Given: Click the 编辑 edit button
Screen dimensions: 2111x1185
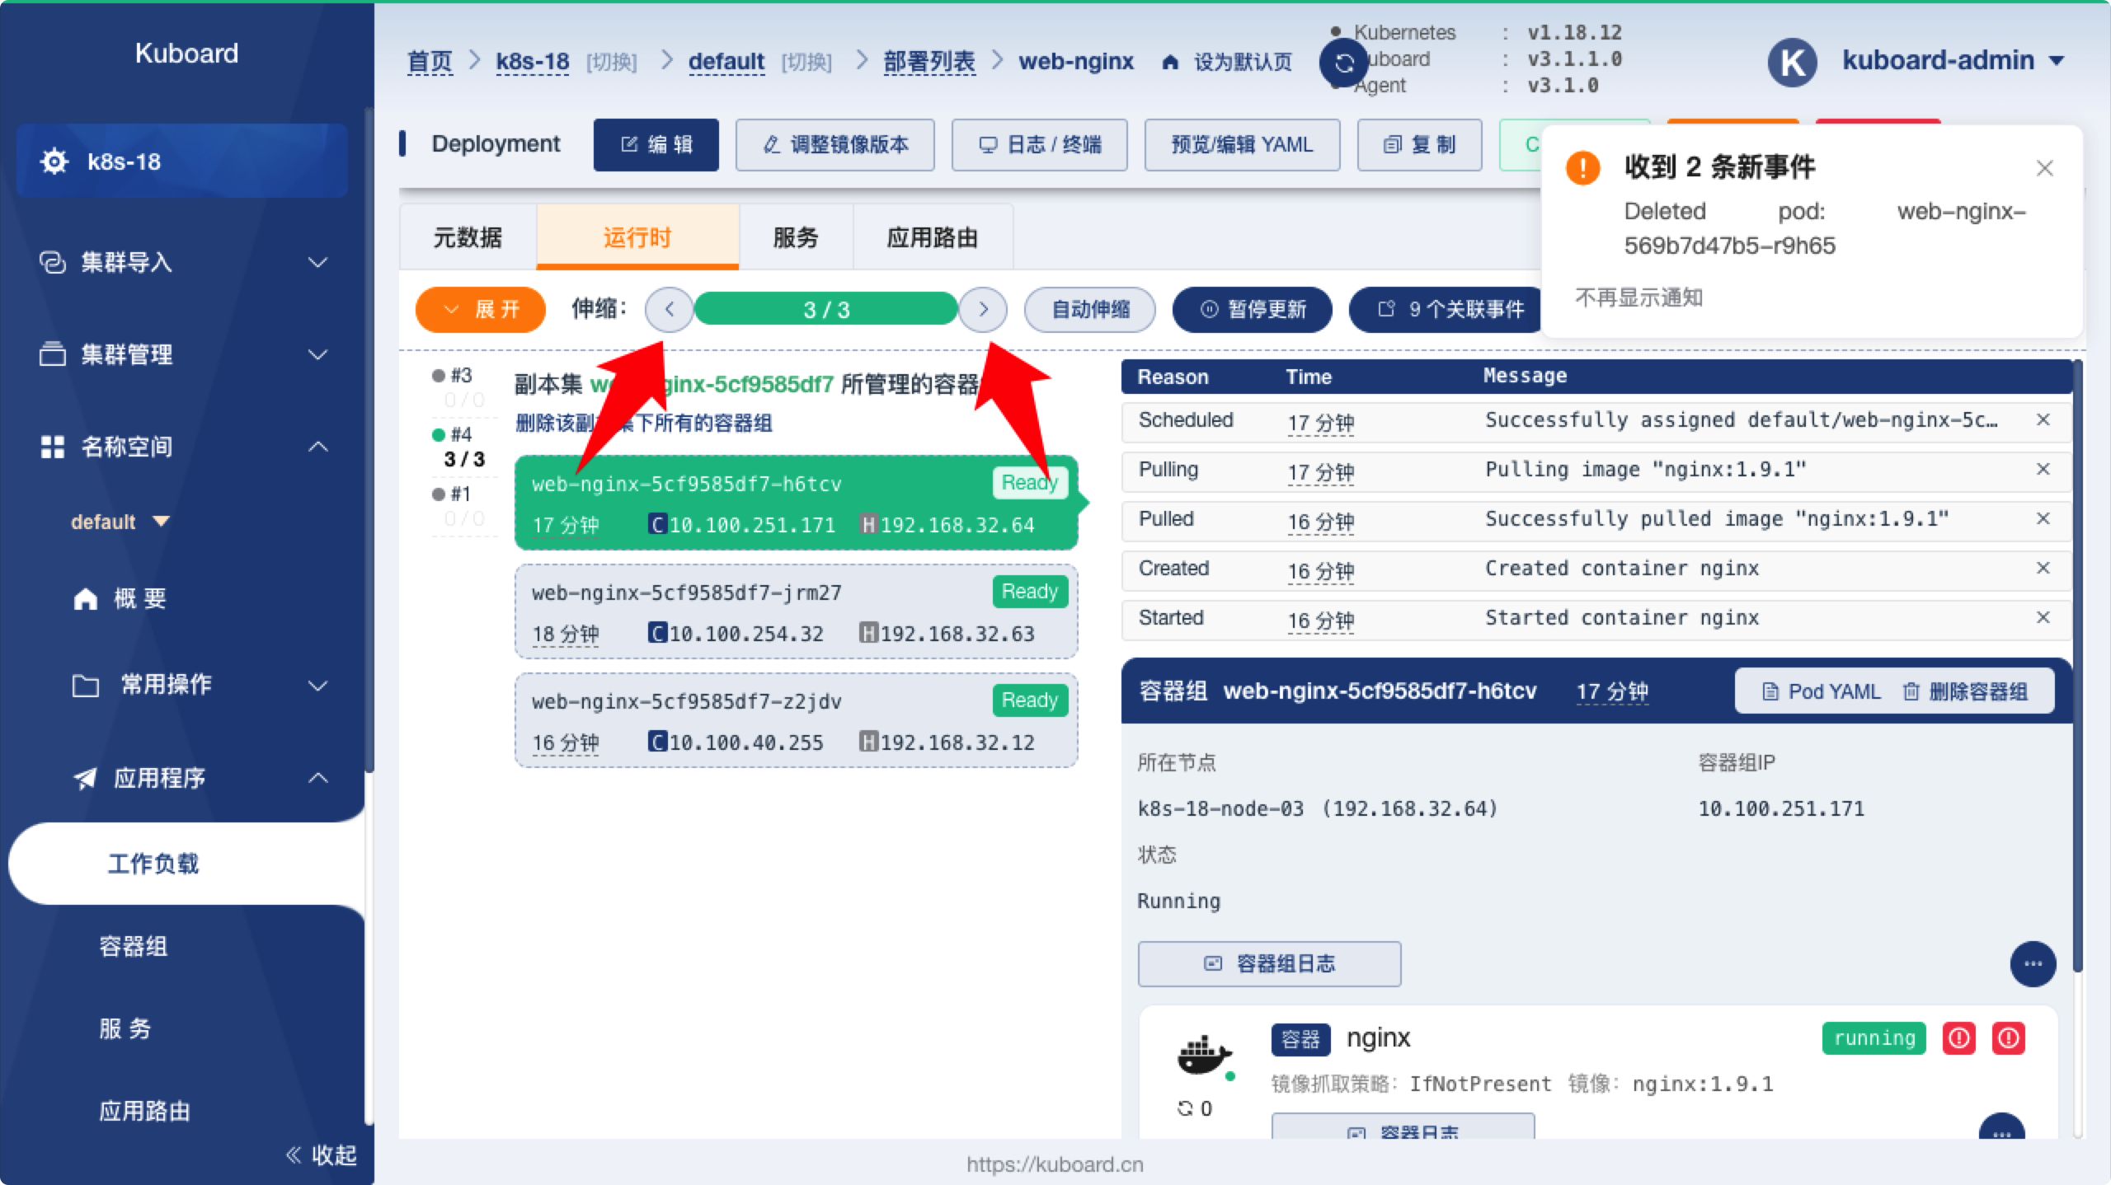Looking at the screenshot, I should click(x=656, y=145).
